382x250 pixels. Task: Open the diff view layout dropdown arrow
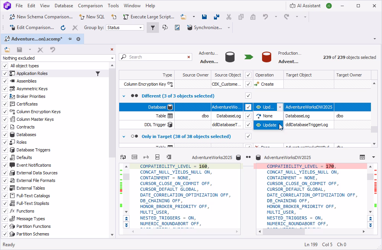click(374, 157)
